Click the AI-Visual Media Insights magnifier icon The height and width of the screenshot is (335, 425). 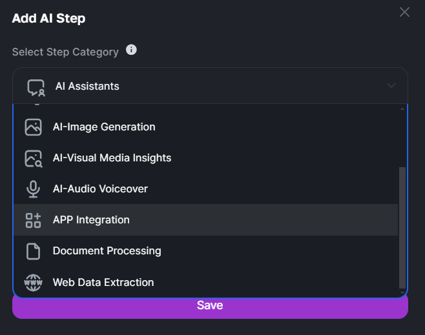click(34, 159)
